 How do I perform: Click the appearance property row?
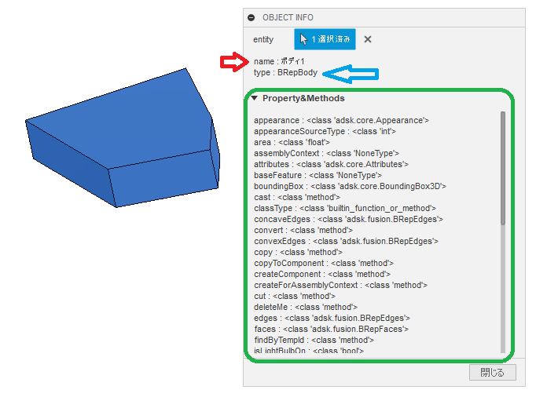pyautogui.click(x=342, y=121)
